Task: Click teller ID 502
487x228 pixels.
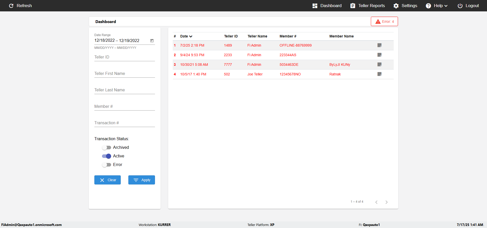Action: coord(227,74)
